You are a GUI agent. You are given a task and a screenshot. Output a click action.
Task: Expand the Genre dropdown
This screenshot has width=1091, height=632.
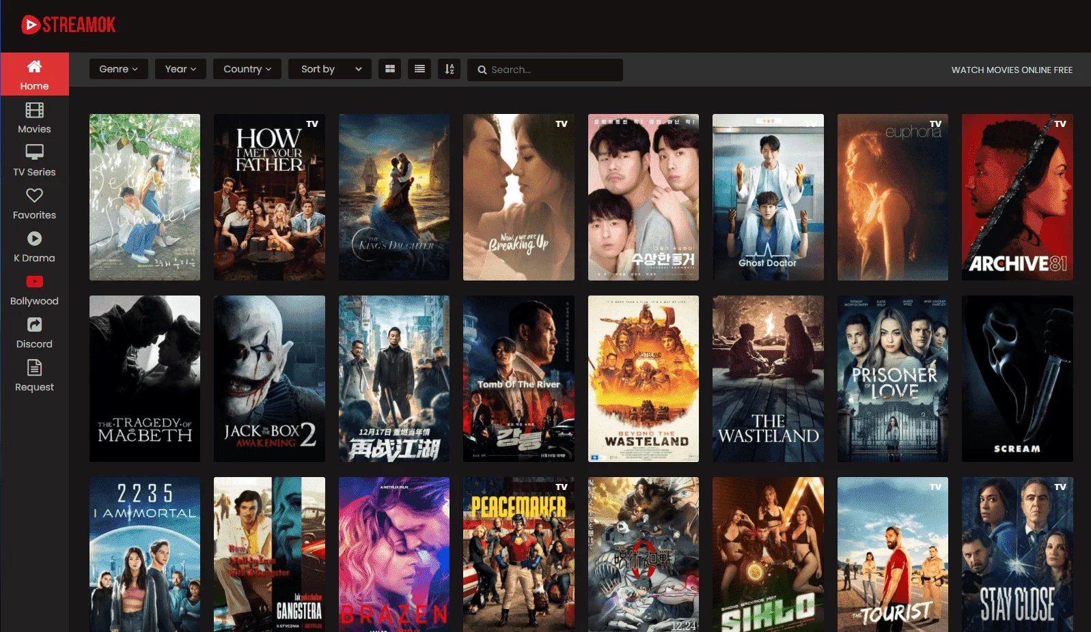click(119, 69)
